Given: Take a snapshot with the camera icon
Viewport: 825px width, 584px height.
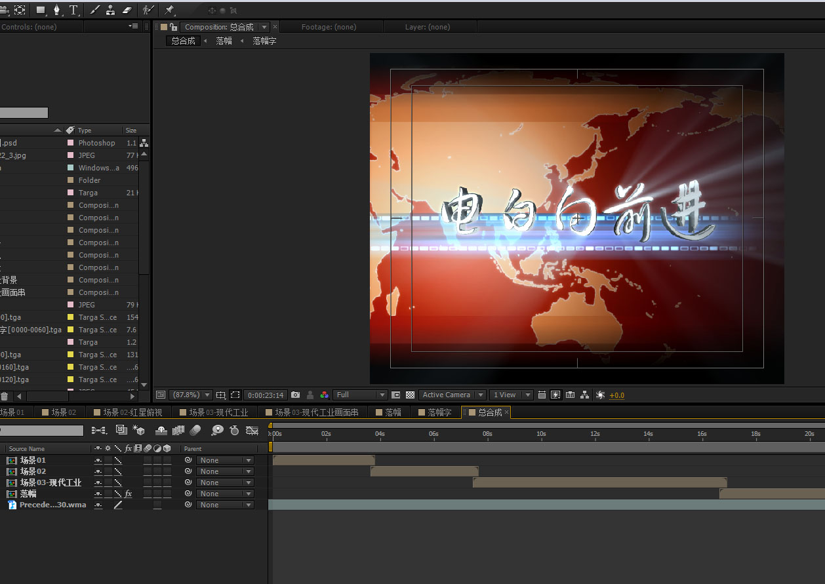Looking at the screenshot, I should pyautogui.click(x=296, y=395).
